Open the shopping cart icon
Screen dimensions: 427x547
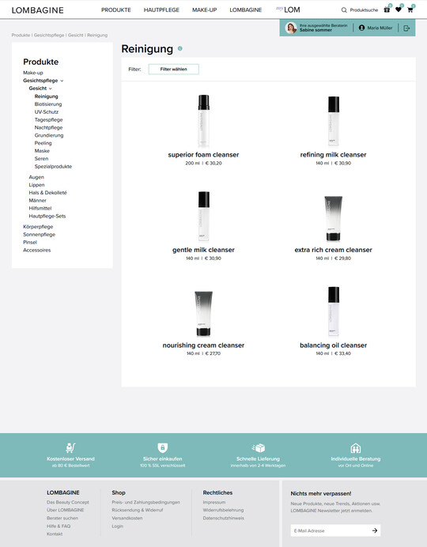[410, 9]
